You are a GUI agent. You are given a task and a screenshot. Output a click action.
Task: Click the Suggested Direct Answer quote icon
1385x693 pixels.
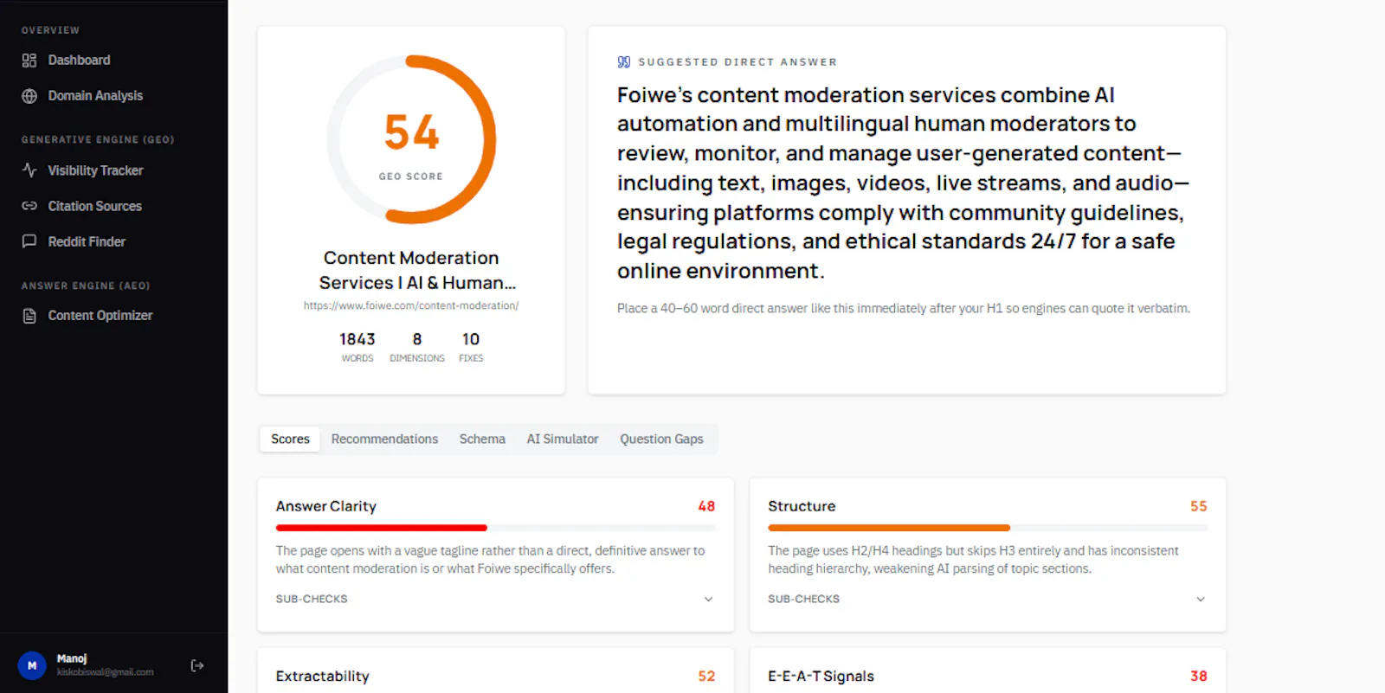[x=624, y=62]
